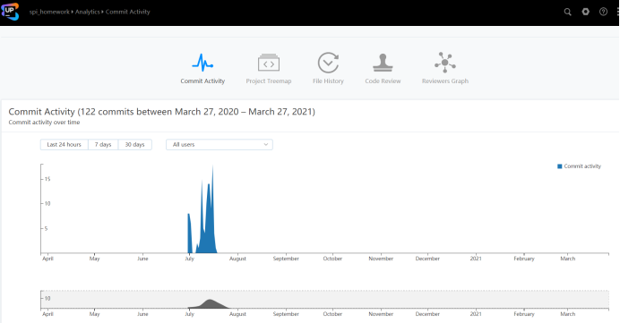620x323 pixels.
Task: Click the Commit activity over time subtitle
Action: (x=44, y=123)
